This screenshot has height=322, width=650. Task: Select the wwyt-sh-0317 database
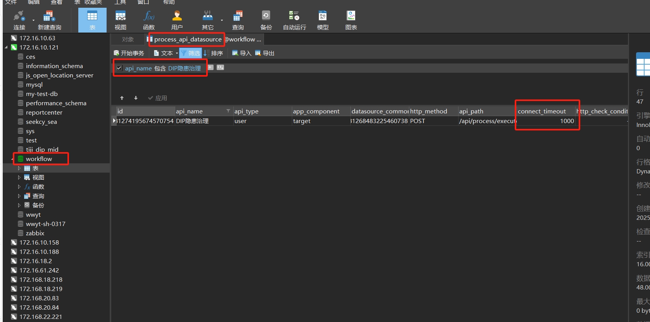[x=45, y=224]
